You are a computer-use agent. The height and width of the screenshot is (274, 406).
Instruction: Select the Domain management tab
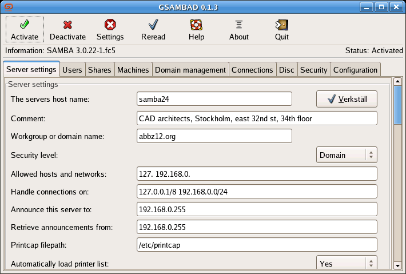(190, 70)
